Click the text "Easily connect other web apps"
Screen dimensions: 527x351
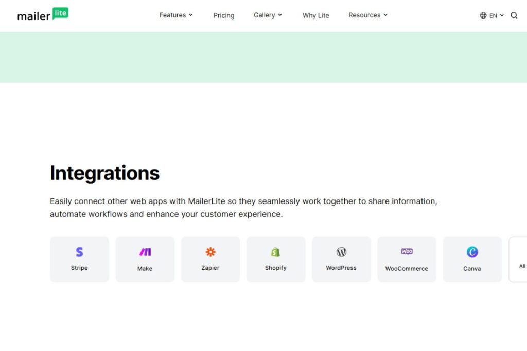[108, 201]
